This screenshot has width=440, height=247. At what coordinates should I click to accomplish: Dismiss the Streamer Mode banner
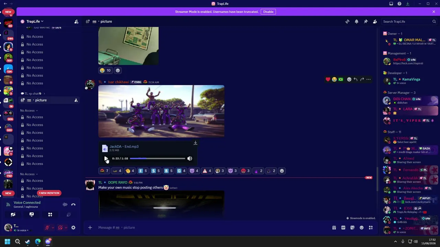pyautogui.click(x=434, y=12)
